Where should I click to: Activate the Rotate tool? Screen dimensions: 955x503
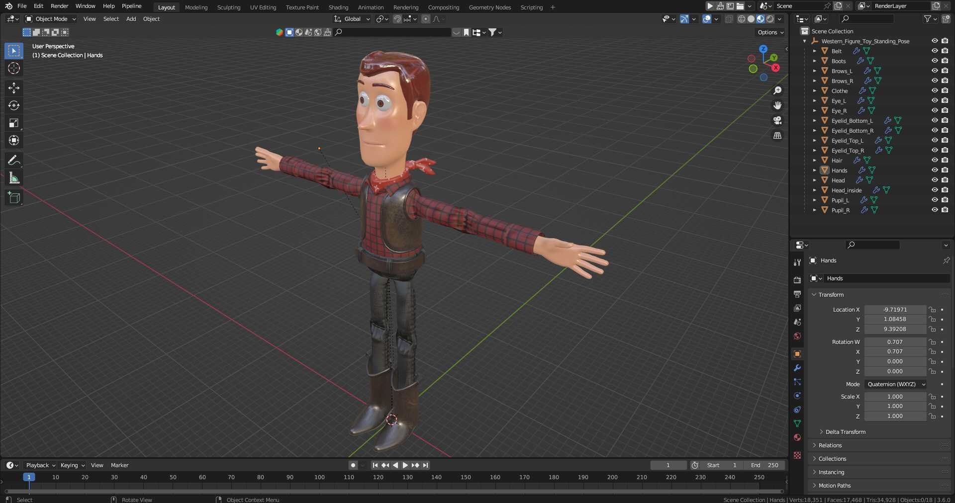pos(14,105)
